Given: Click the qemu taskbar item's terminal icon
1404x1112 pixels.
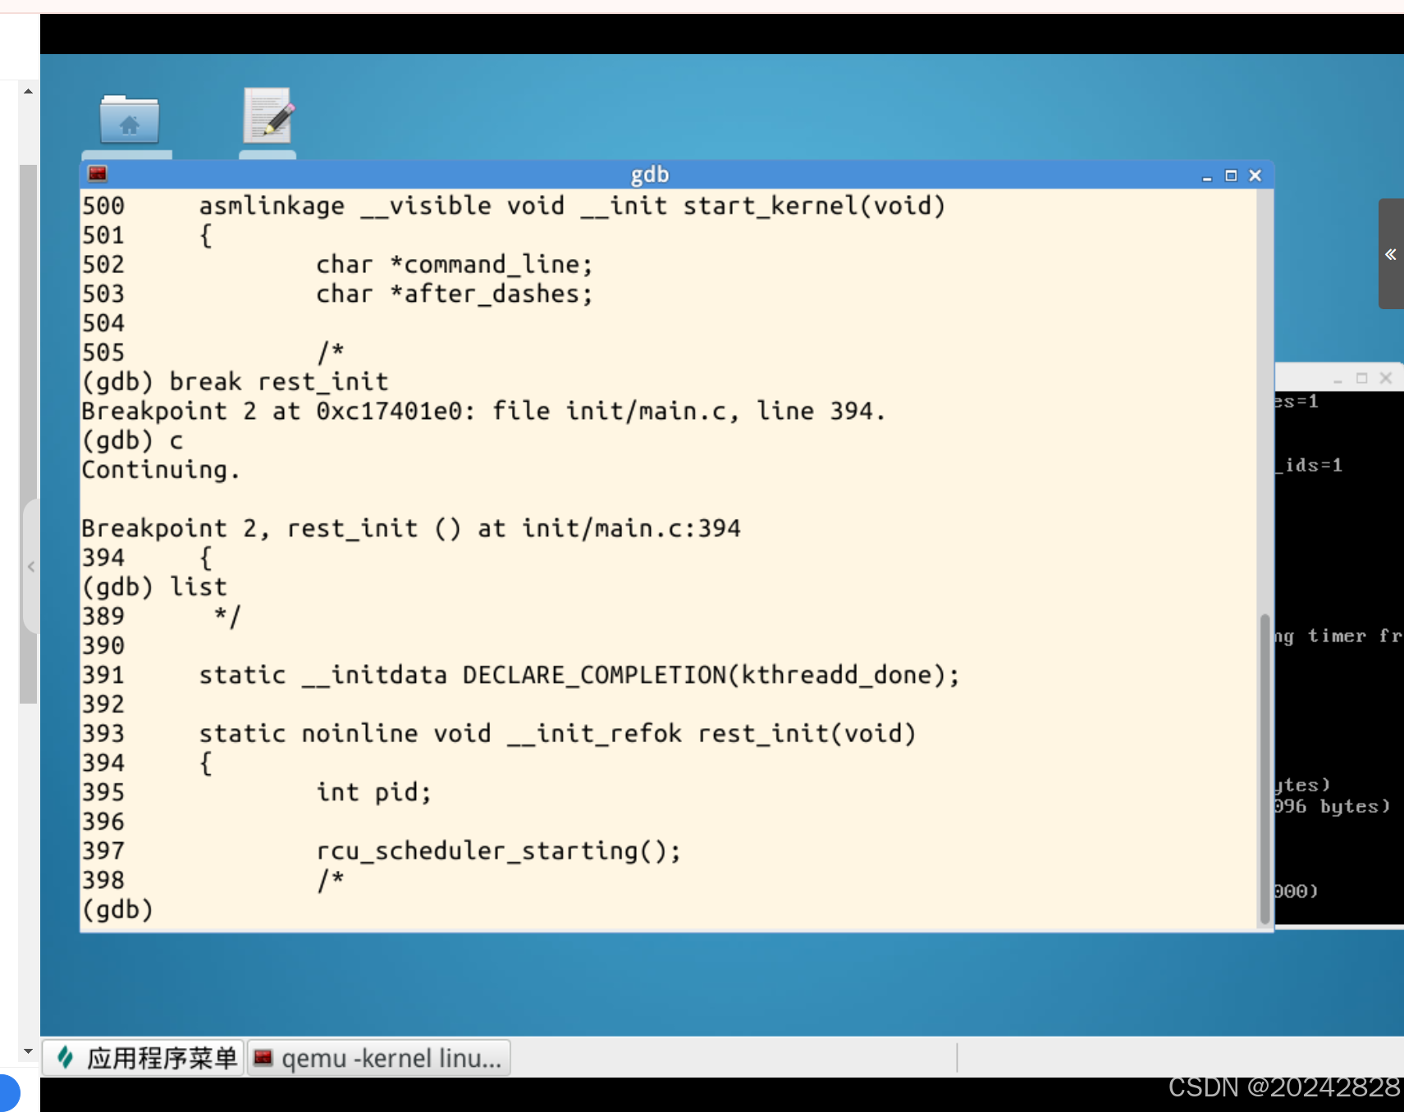Looking at the screenshot, I should point(263,1058).
